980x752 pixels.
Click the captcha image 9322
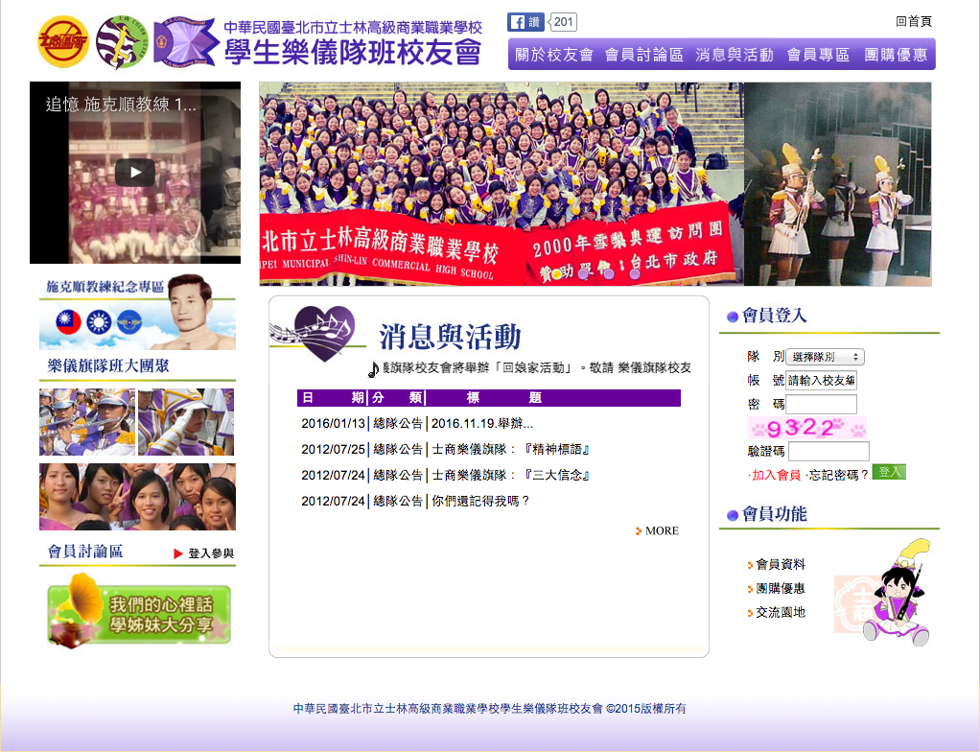click(x=806, y=428)
